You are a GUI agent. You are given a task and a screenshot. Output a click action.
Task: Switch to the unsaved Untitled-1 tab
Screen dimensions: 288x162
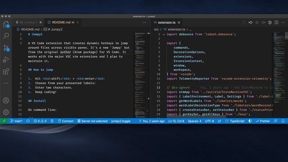tap(28, 22)
